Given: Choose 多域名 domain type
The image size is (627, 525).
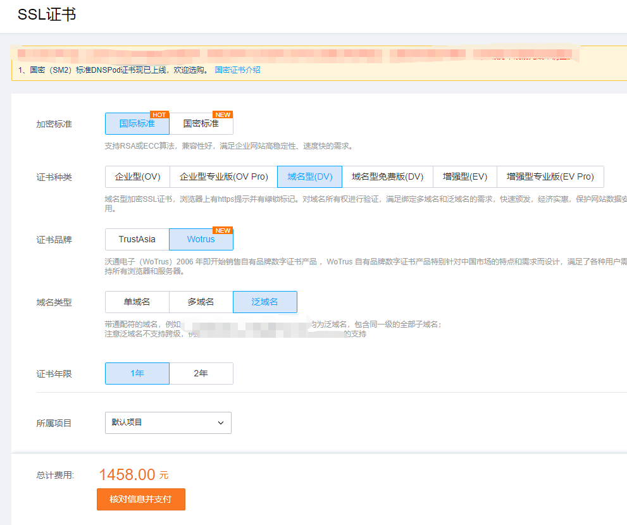Looking at the screenshot, I should pyautogui.click(x=201, y=302).
